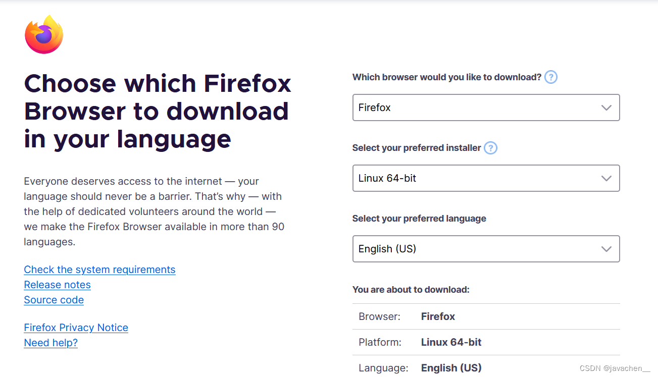
Task: Expand the language selector chevron
Action: (x=606, y=249)
